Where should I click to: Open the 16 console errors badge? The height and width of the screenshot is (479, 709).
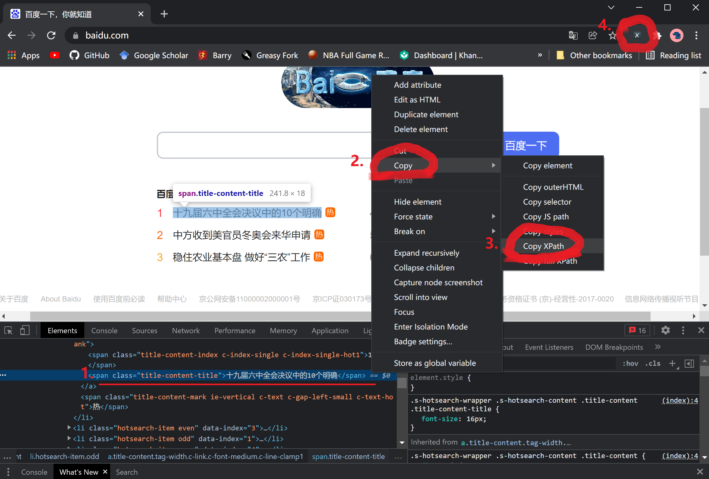(x=637, y=330)
